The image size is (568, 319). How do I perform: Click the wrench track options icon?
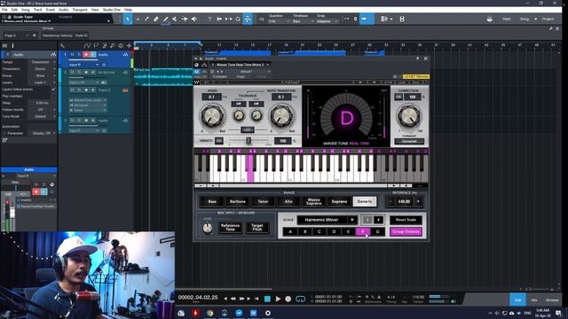pos(62,45)
